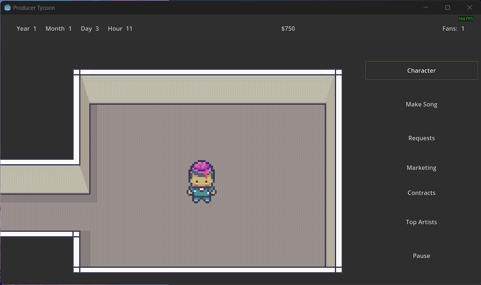Click the Month indicator
The width and height of the screenshot is (481, 285).
pyautogui.click(x=59, y=28)
